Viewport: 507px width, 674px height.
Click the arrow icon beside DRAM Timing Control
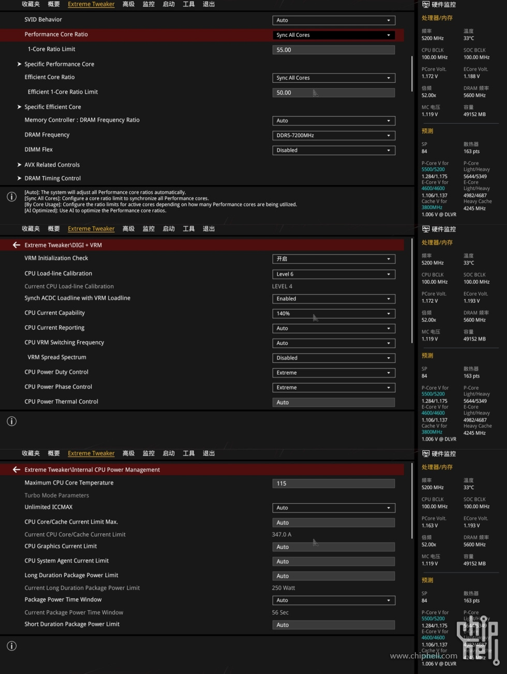click(19, 179)
